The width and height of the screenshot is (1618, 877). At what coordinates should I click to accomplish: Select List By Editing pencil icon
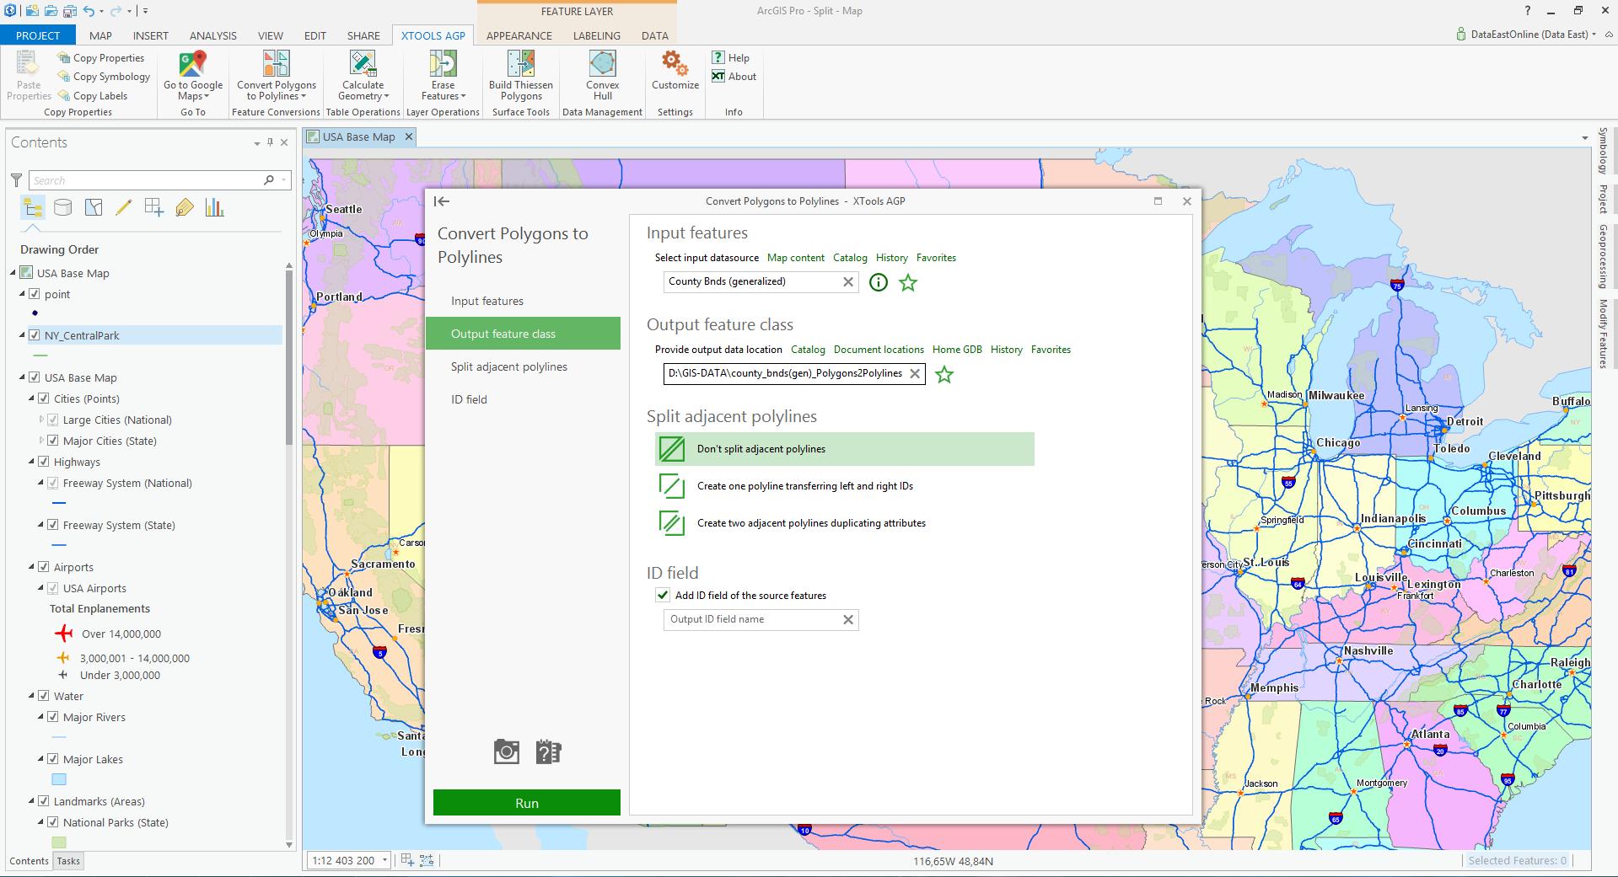coord(124,207)
